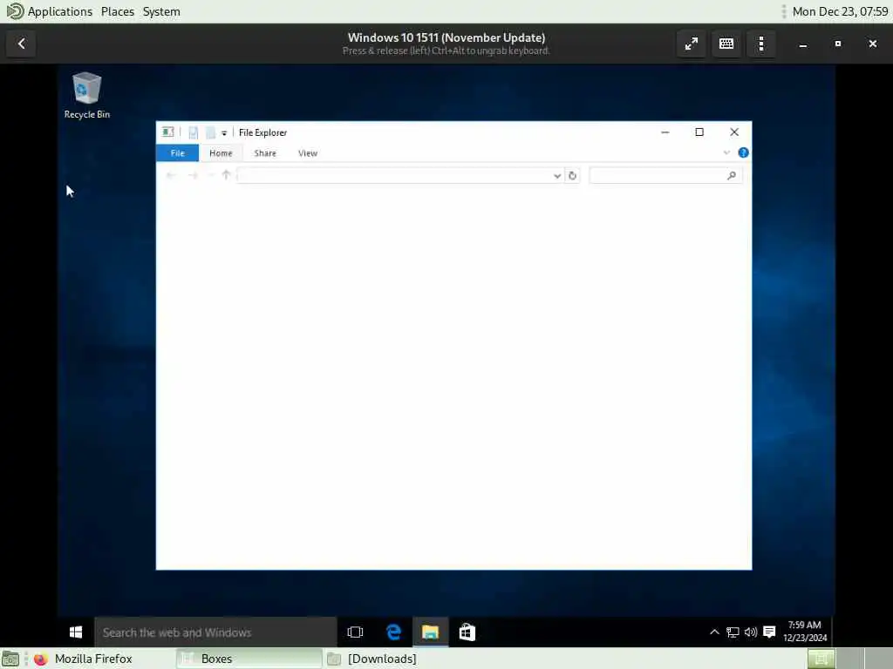Open Customize Quick Access Toolbar dropdown arrow
The width and height of the screenshot is (893, 669).
(x=224, y=133)
